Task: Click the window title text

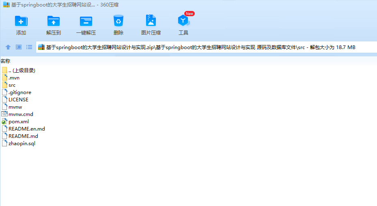Action: (65, 5)
